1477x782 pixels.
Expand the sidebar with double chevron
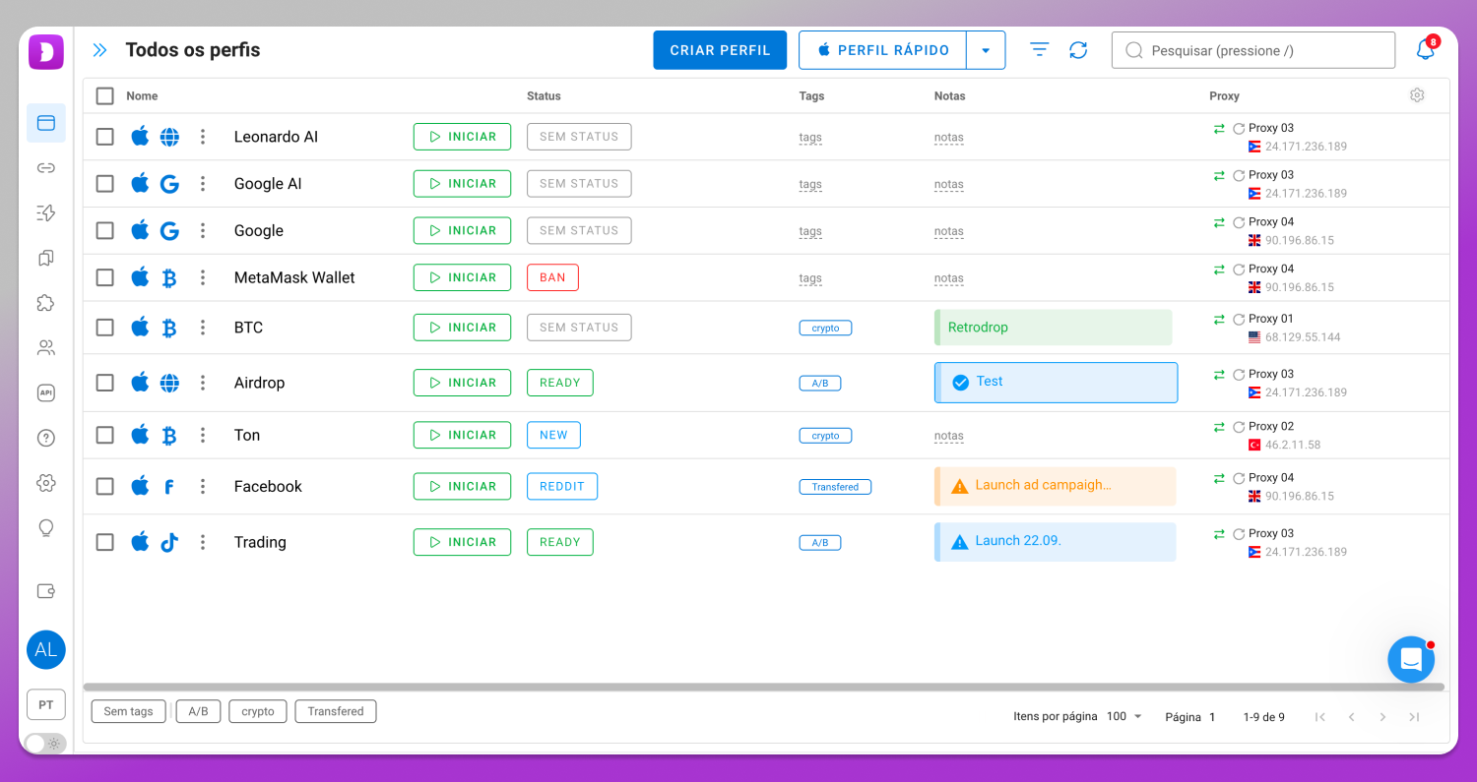tap(99, 50)
